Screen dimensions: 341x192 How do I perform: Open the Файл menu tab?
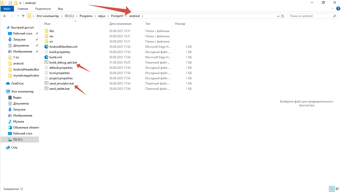(x=7, y=9)
